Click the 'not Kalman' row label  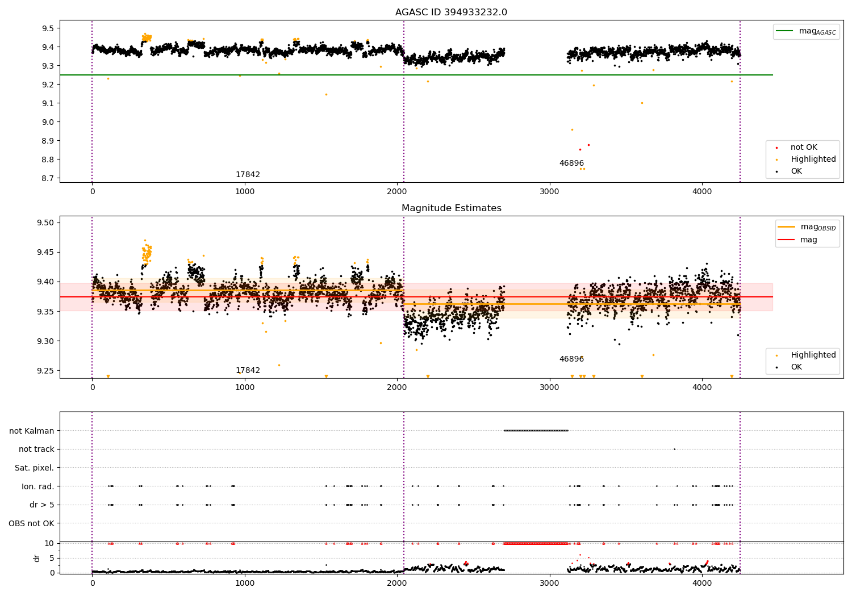[32, 431]
